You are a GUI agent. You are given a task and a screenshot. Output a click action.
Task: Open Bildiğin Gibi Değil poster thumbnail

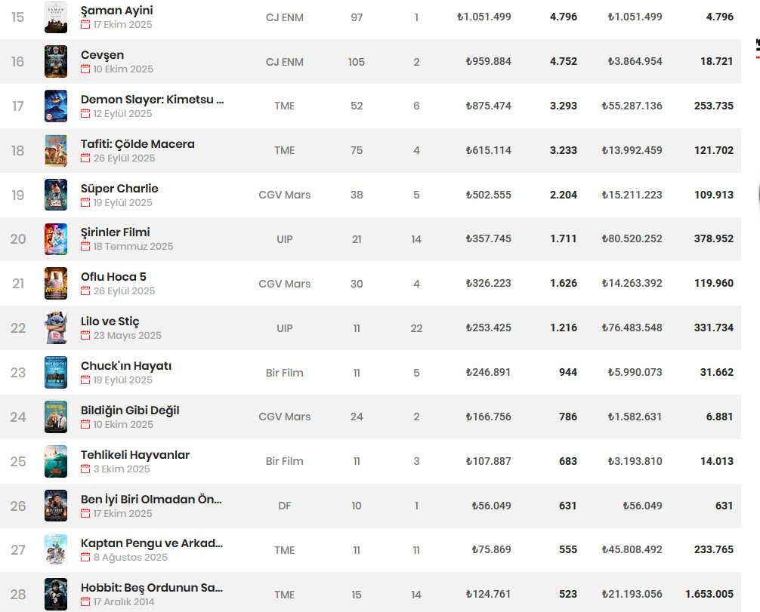tap(55, 417)
